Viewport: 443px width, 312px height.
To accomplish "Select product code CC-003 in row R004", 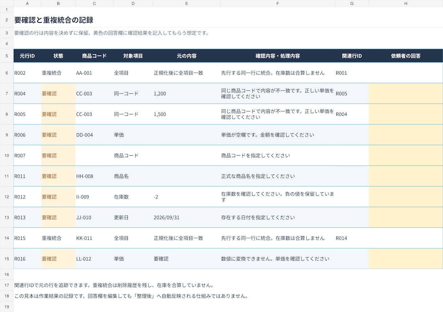I will click(94, 94).
